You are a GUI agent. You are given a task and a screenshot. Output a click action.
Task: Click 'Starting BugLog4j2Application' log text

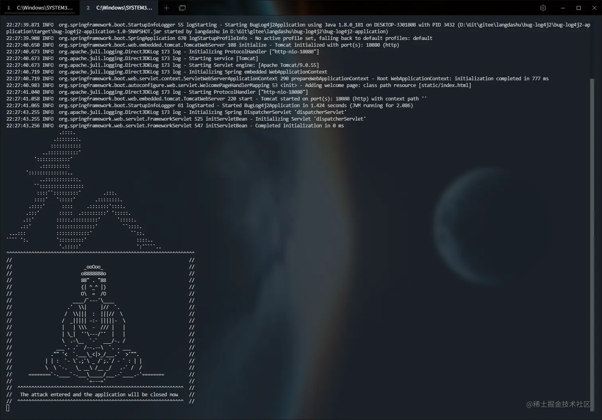[x=265, y=25]
